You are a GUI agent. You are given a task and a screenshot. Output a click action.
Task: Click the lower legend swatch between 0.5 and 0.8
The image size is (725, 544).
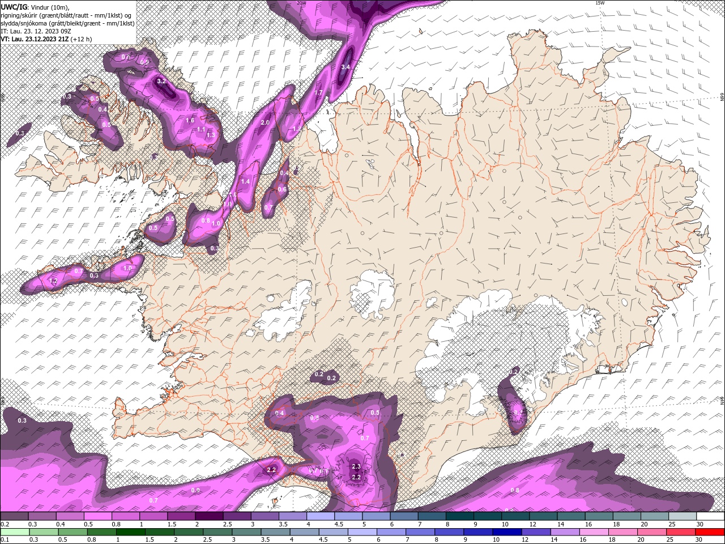pyautogui.click(x=72, y=532)
